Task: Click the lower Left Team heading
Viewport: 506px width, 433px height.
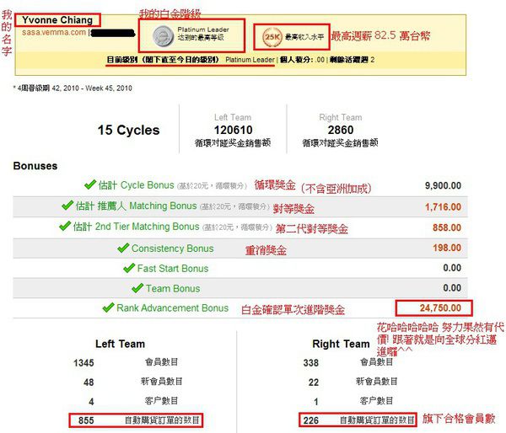Action: pyautogui.click(x=120, y=344)
